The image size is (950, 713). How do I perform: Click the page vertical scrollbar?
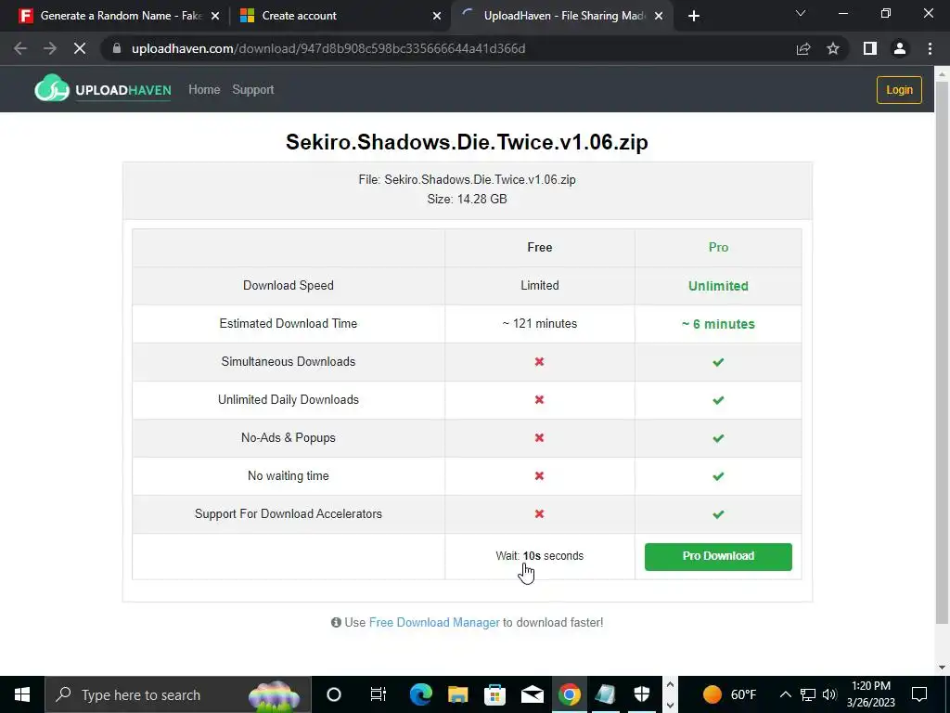point(942,352)
